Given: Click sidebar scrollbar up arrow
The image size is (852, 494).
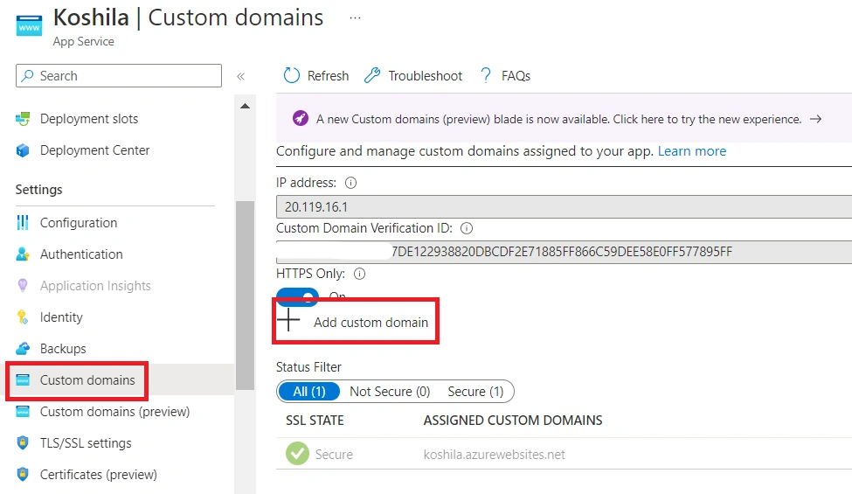Looking at the screenshot, I should 245,106.
